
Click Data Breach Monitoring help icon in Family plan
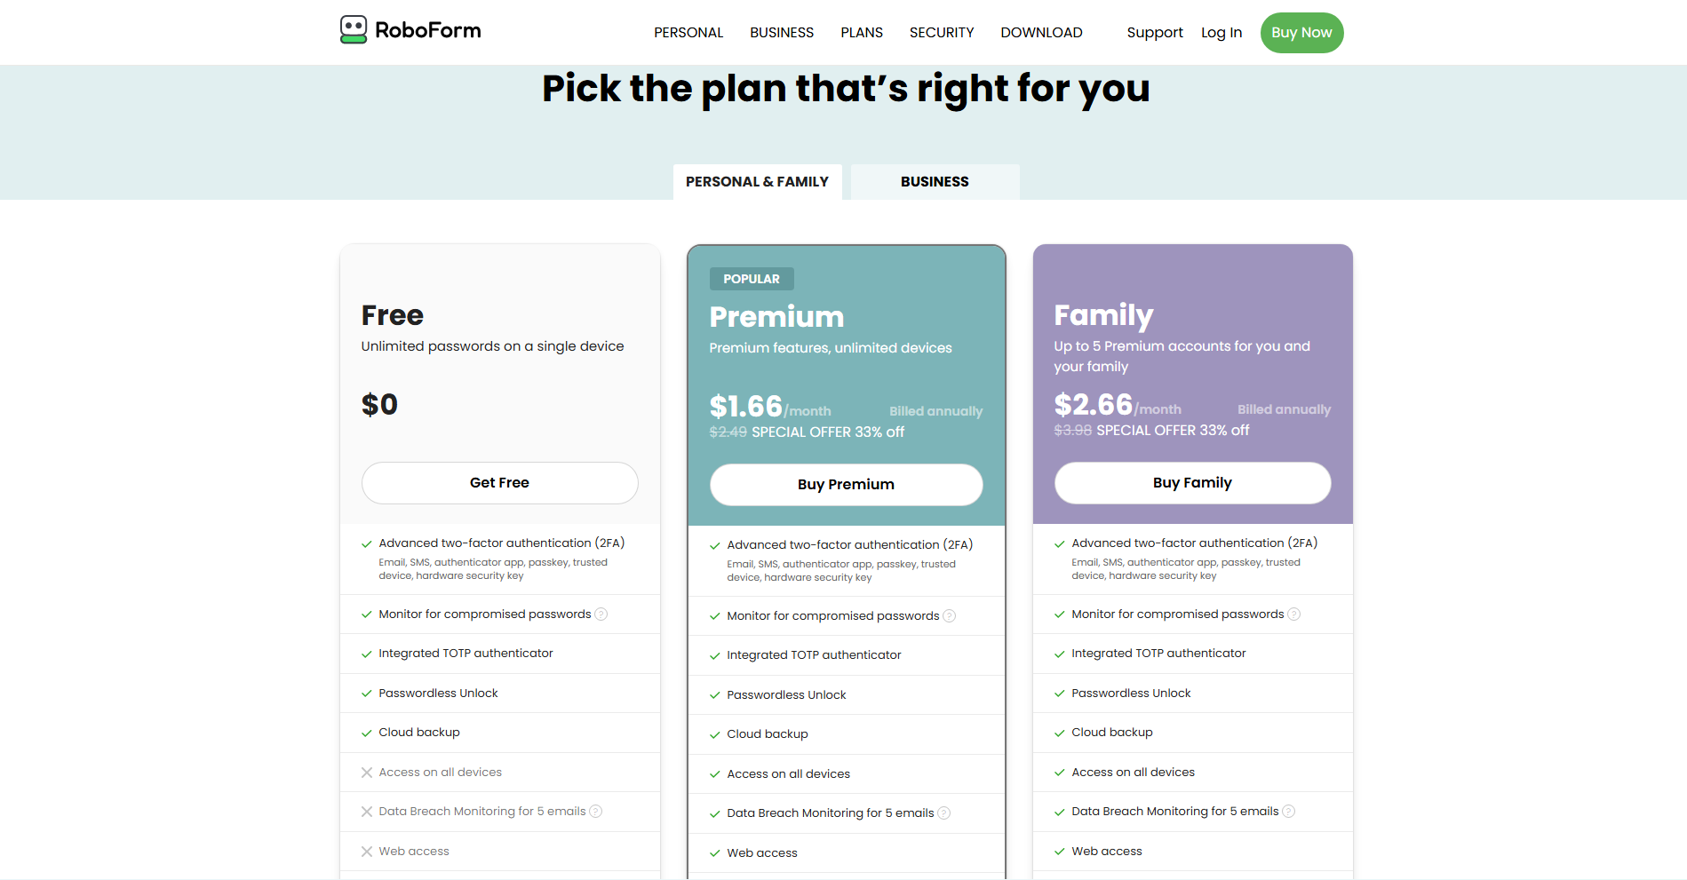(x=1289, y=811)
